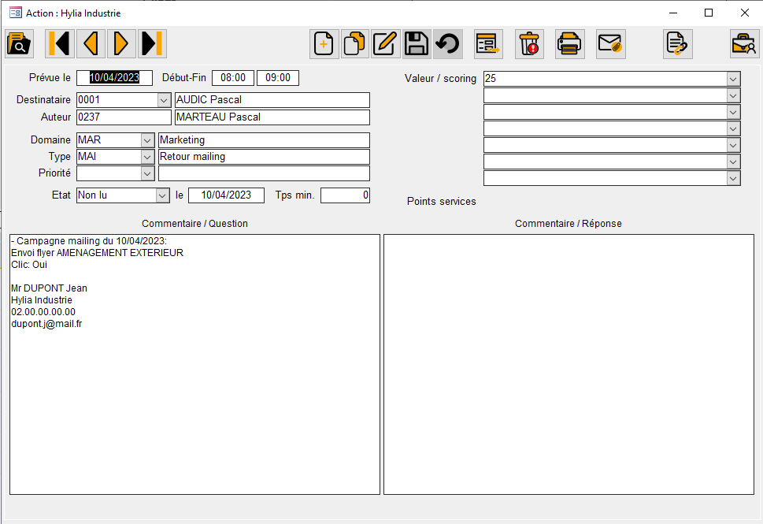The height and width of the screenshot is (524, 763).
Task: Print the action record
Action: pos(569,43)
